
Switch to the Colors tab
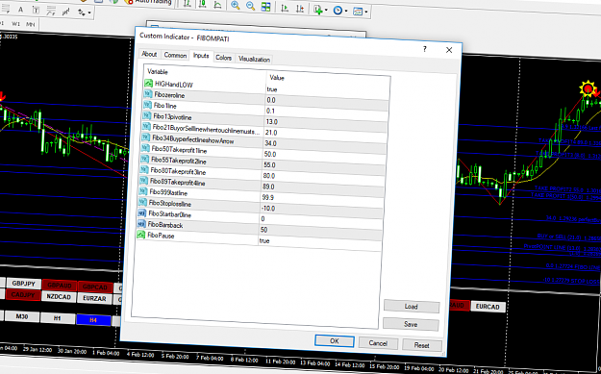(223, 58)
